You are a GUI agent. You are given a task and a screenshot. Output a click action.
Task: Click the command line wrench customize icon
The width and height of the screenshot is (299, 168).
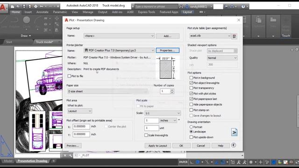(x=71, y=155)
